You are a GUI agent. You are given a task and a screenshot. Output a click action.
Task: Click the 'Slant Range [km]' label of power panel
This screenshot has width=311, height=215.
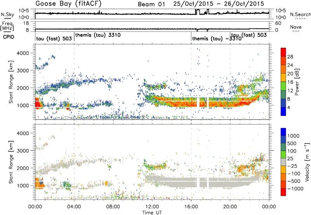coord(11,82)
